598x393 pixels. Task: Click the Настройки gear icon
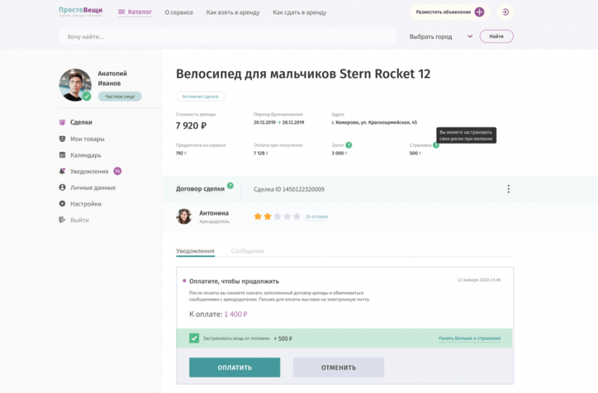coord(62,204)
